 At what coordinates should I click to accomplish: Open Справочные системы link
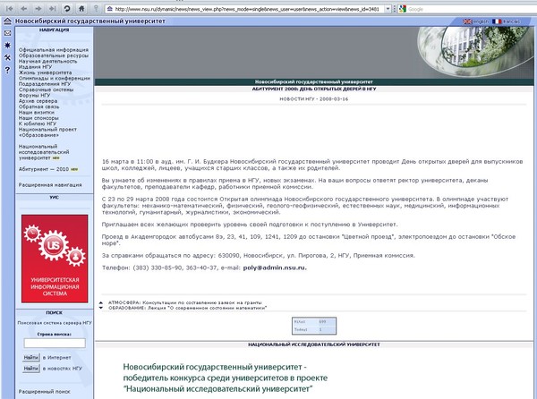[x=47, y=89]
